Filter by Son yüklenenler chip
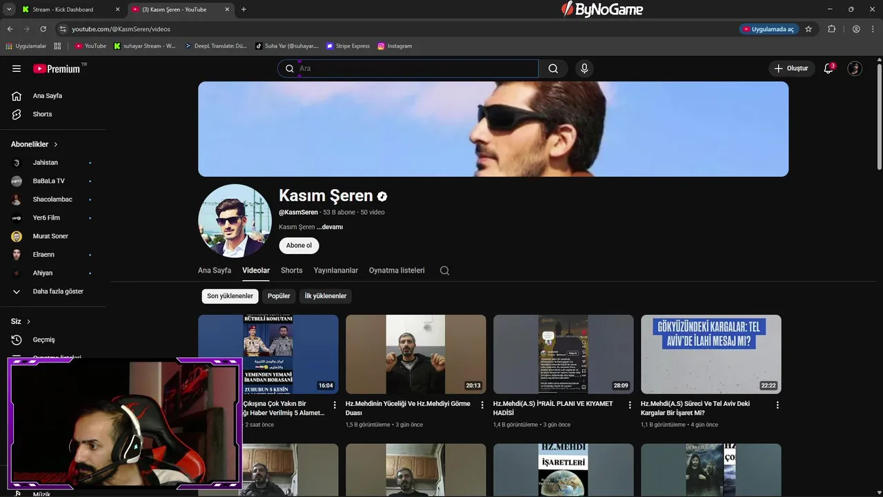The height and width of the screenshot is (497, 883). click(230, 296)
